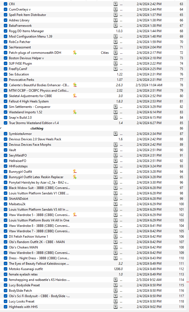Image resolution: width=189 pixels, height=312 pixels.
Task: Select Obi's Random Outfit 2K CBBE MAIN
Action: (x=37, y=242)
